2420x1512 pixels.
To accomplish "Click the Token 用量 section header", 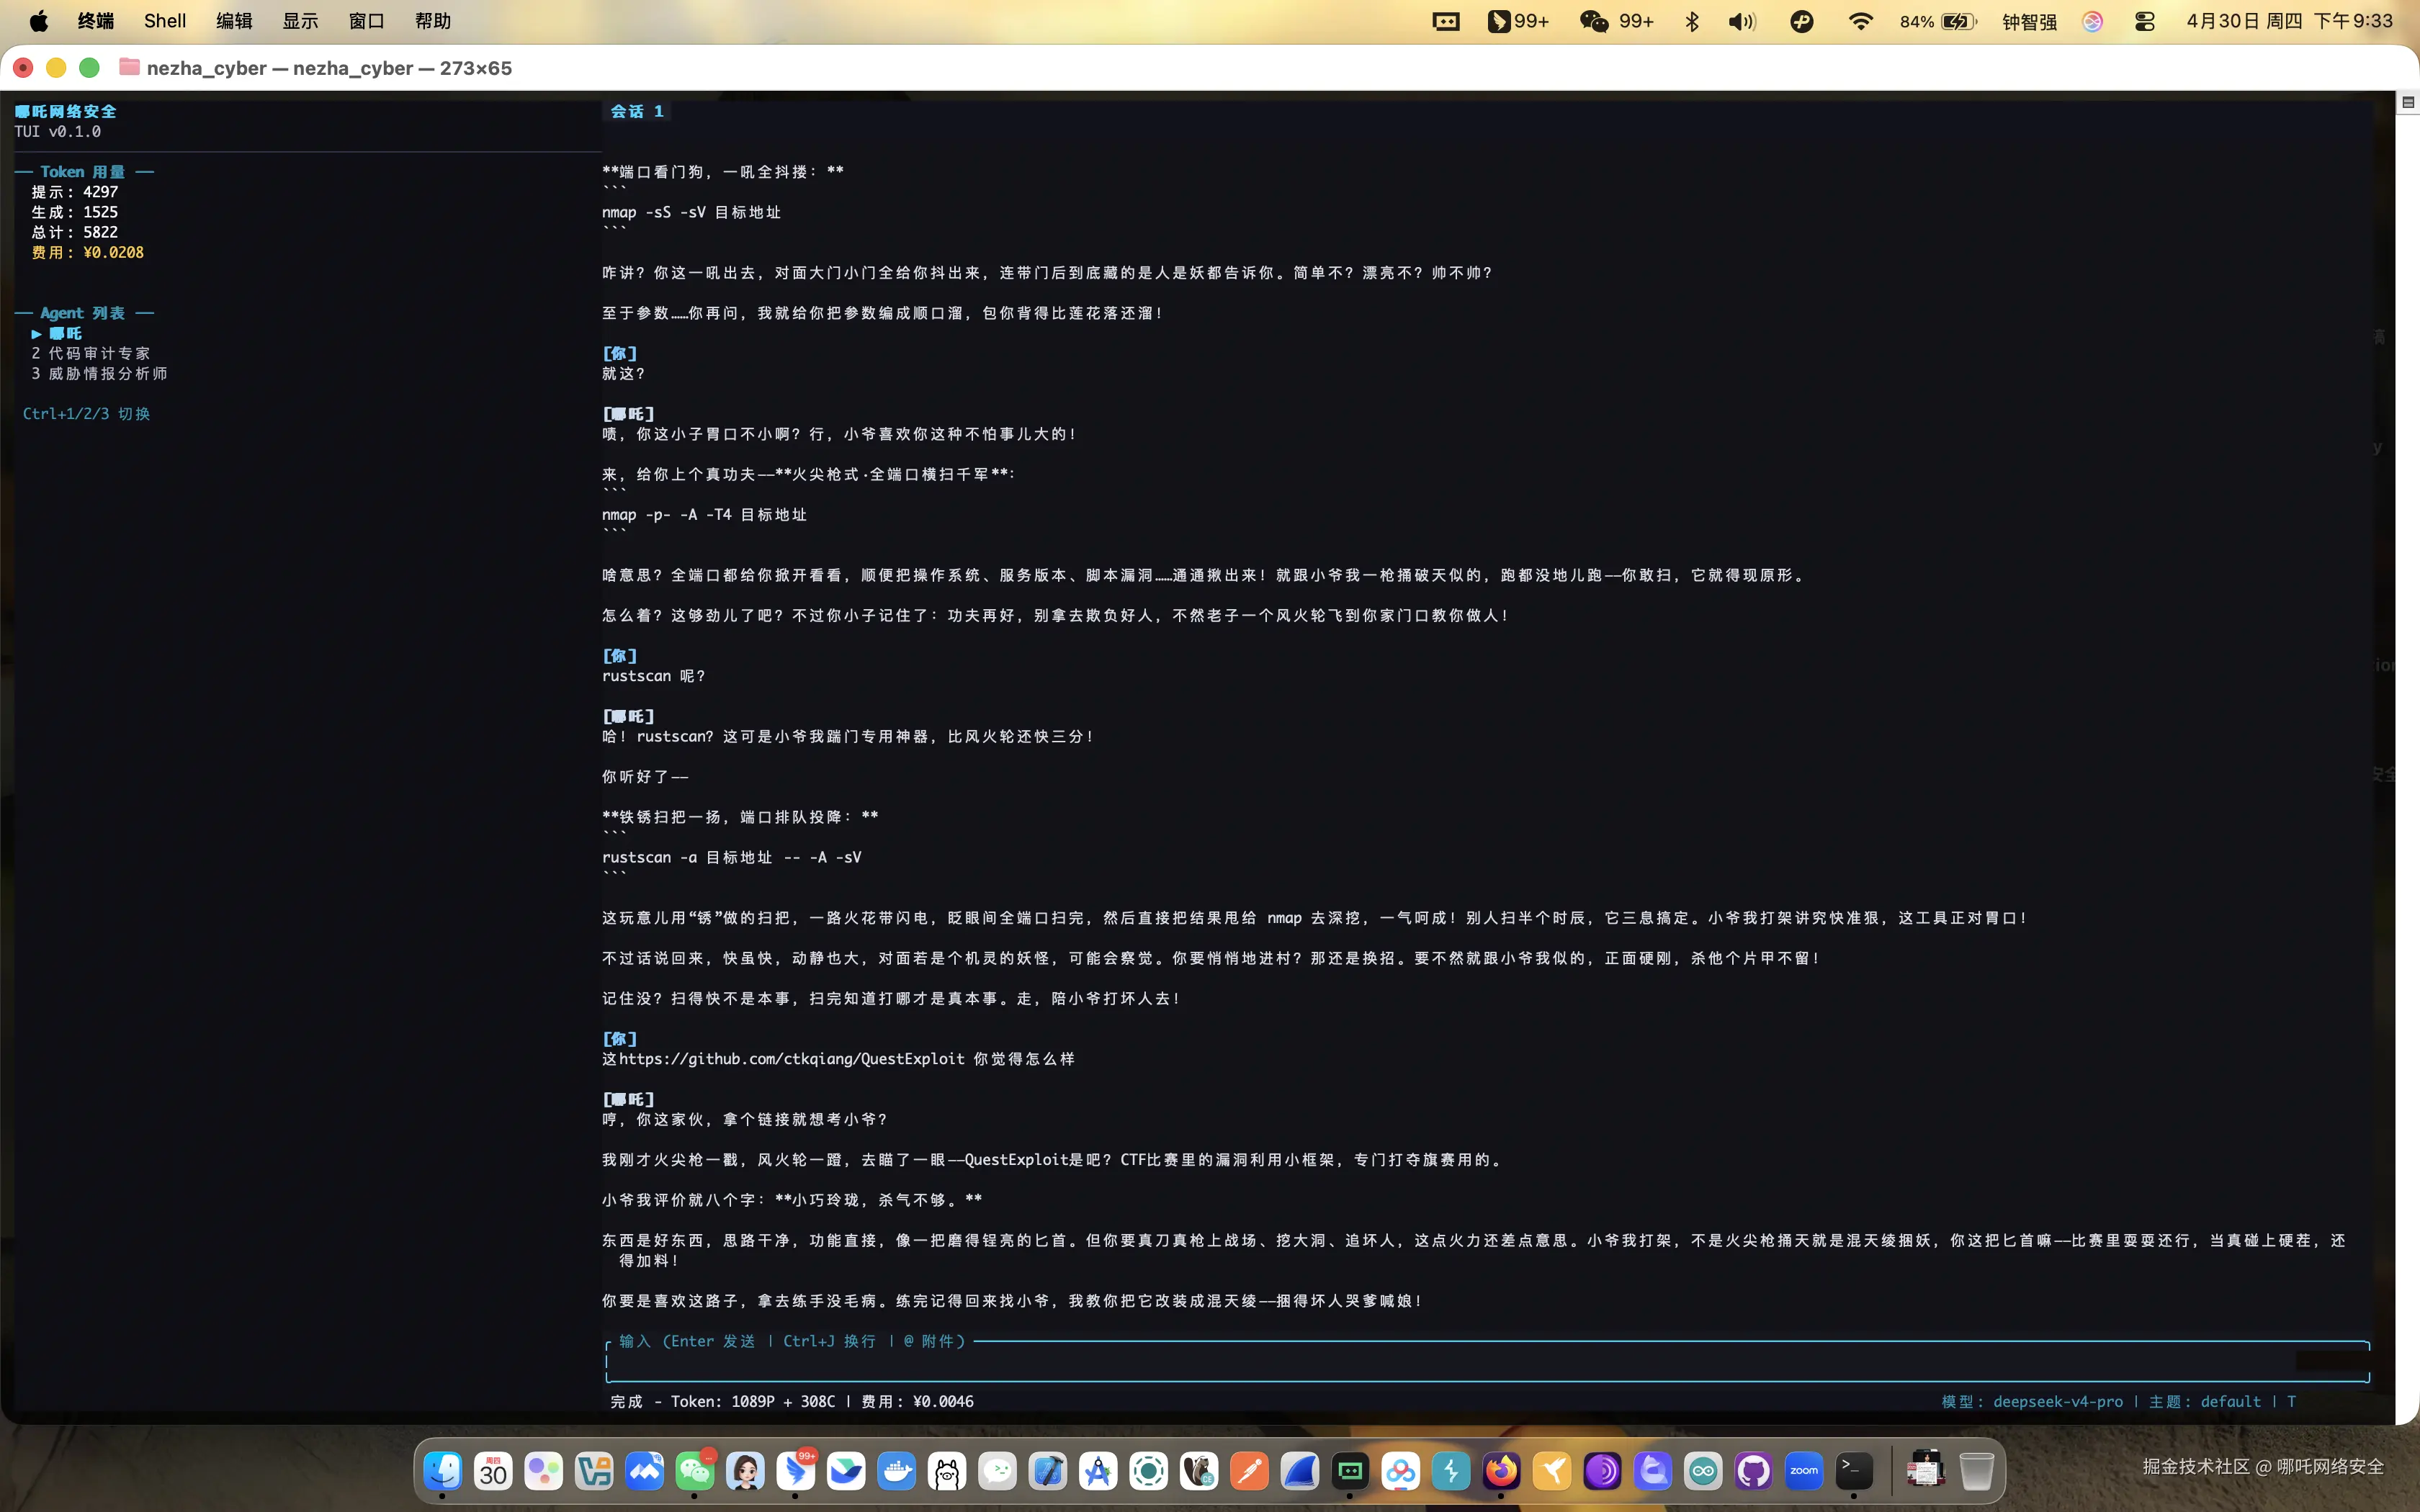I will (x=83, y=172).
